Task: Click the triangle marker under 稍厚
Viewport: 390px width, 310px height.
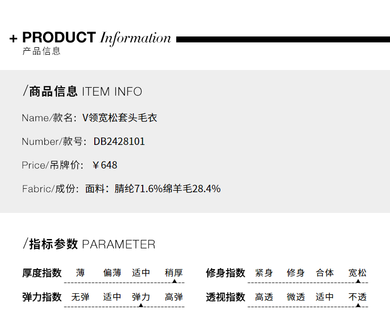Action: click(x=174, y=281)
